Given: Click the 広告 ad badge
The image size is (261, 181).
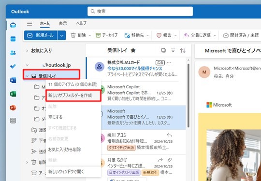Looking at the screenshot, I should click(x=160, y=62).
